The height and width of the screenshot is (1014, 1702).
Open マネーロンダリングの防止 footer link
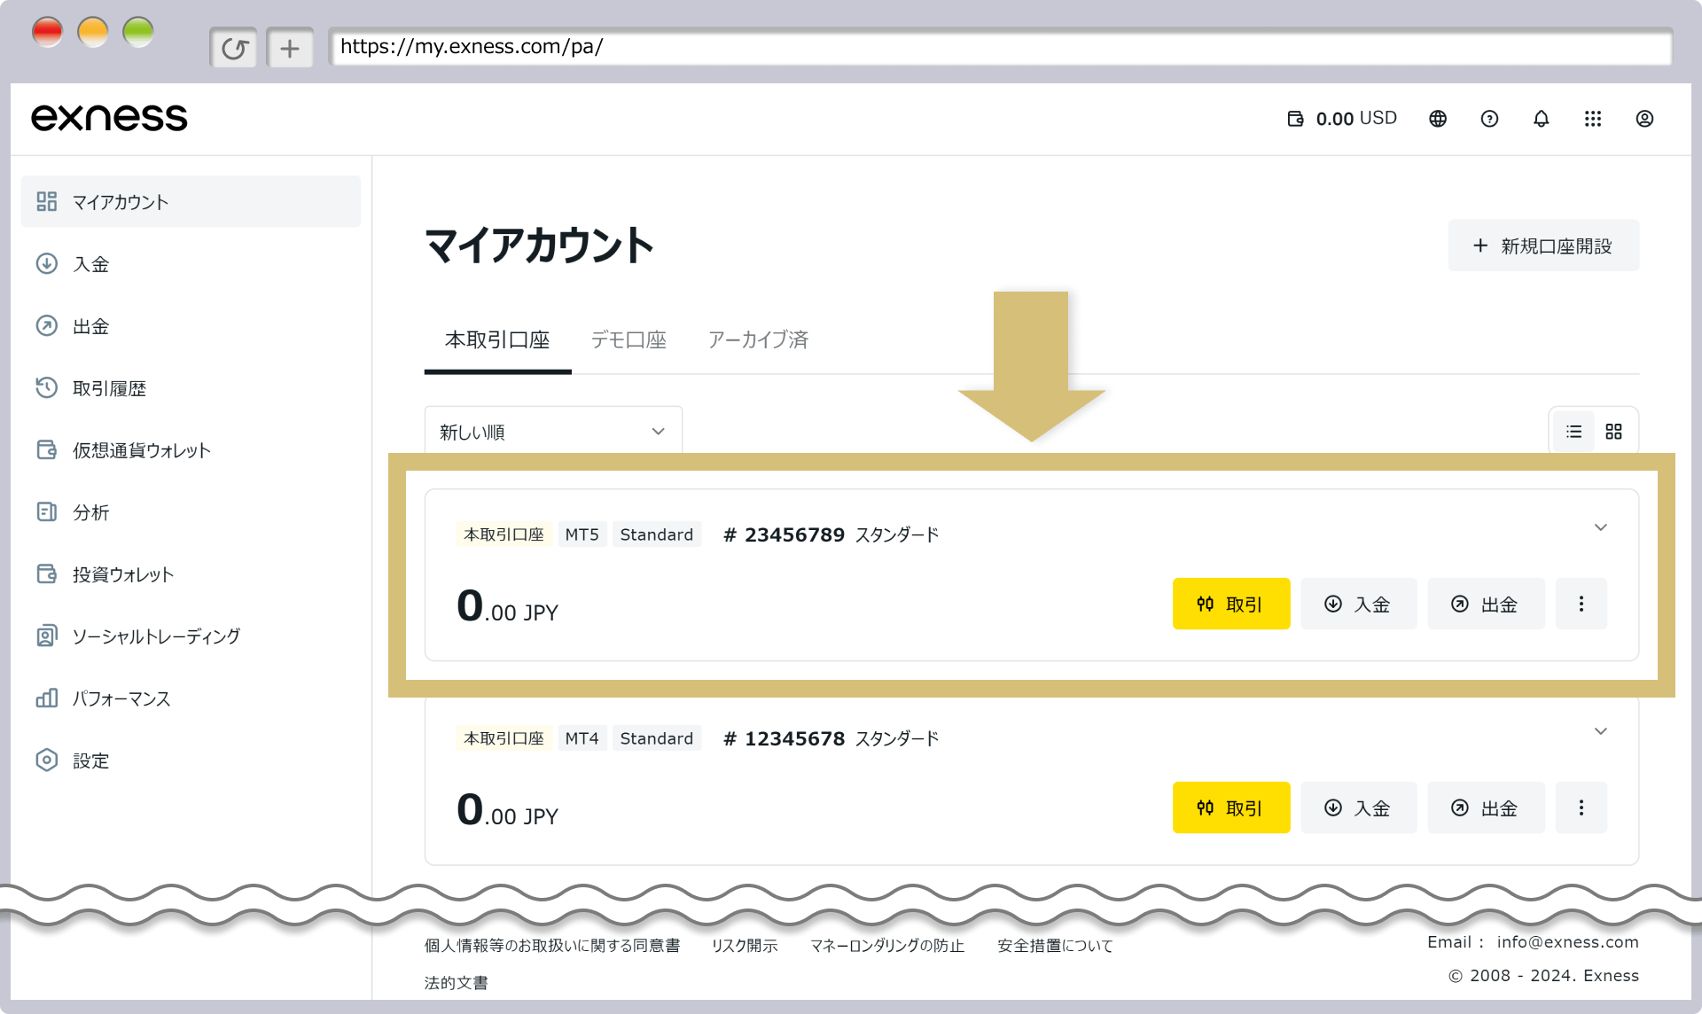[887, 946]
